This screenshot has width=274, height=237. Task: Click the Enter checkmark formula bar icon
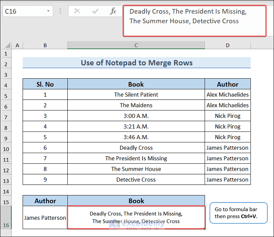[x=95, y=11]
